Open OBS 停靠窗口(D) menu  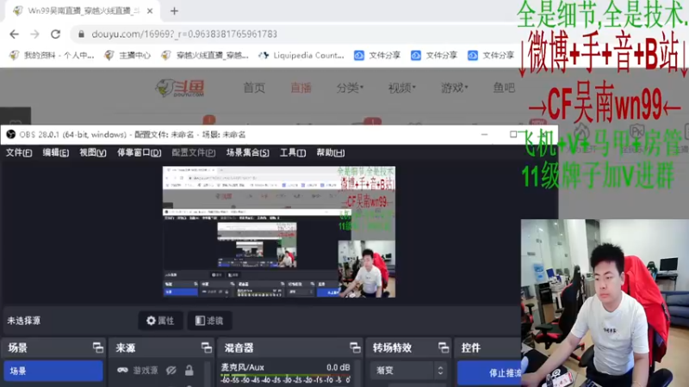[139, 153]
